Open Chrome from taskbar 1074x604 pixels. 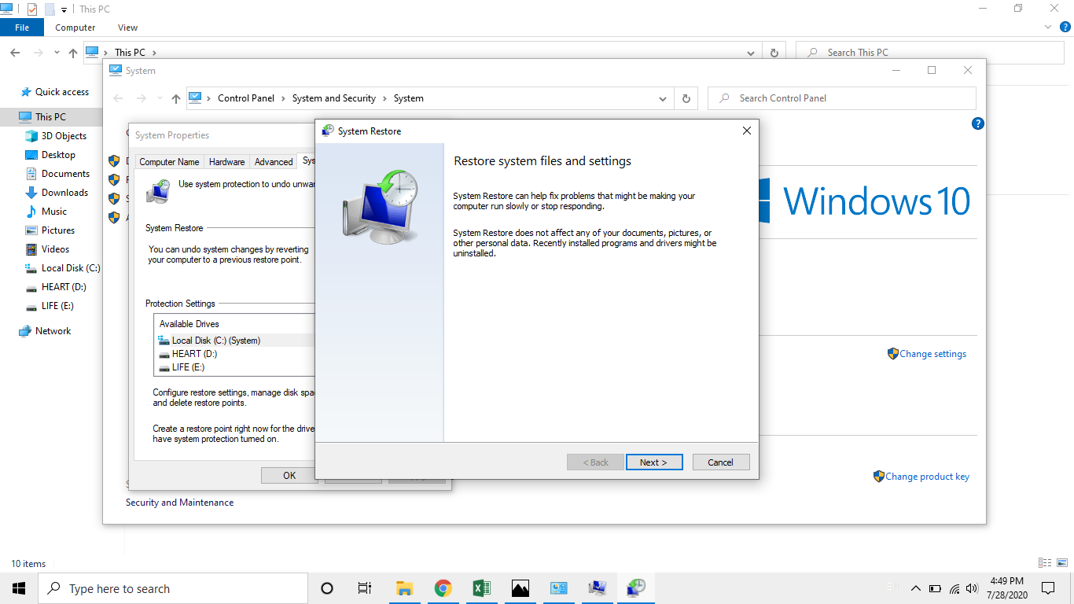coord(443,588)
